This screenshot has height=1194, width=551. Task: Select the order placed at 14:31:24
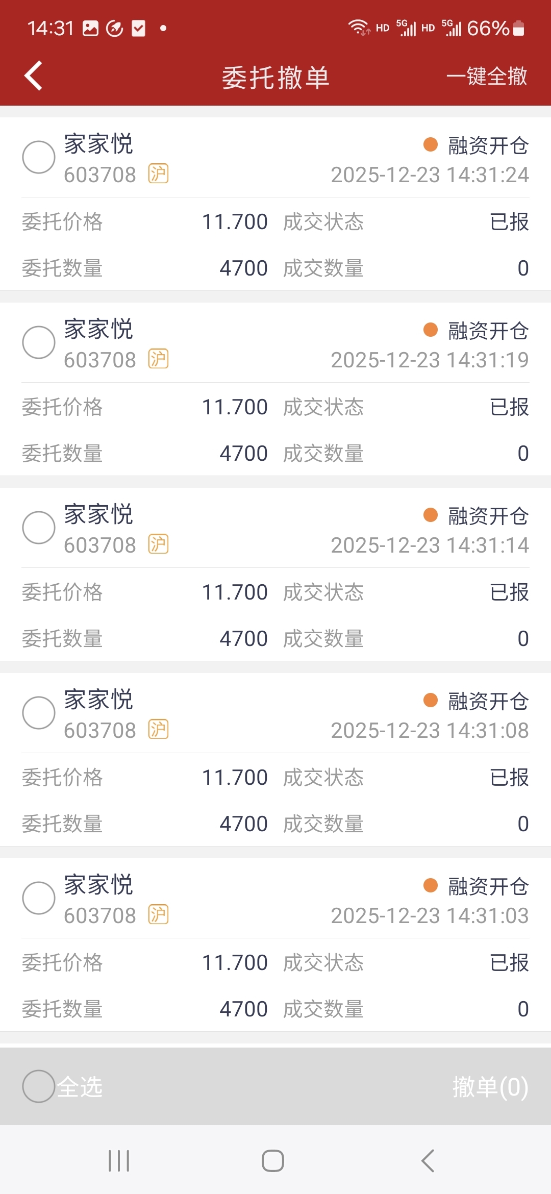(39, 157)
